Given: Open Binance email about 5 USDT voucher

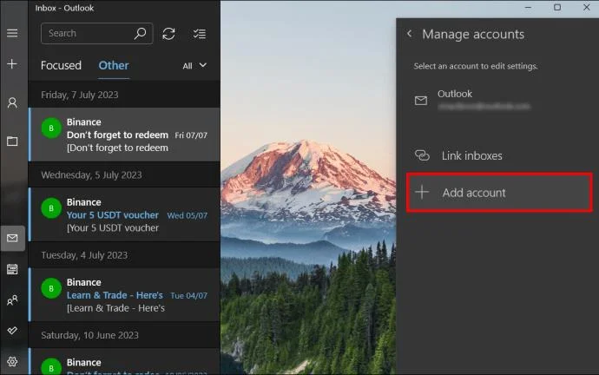Looking at the screenshot, I should [x=124, y=214].
